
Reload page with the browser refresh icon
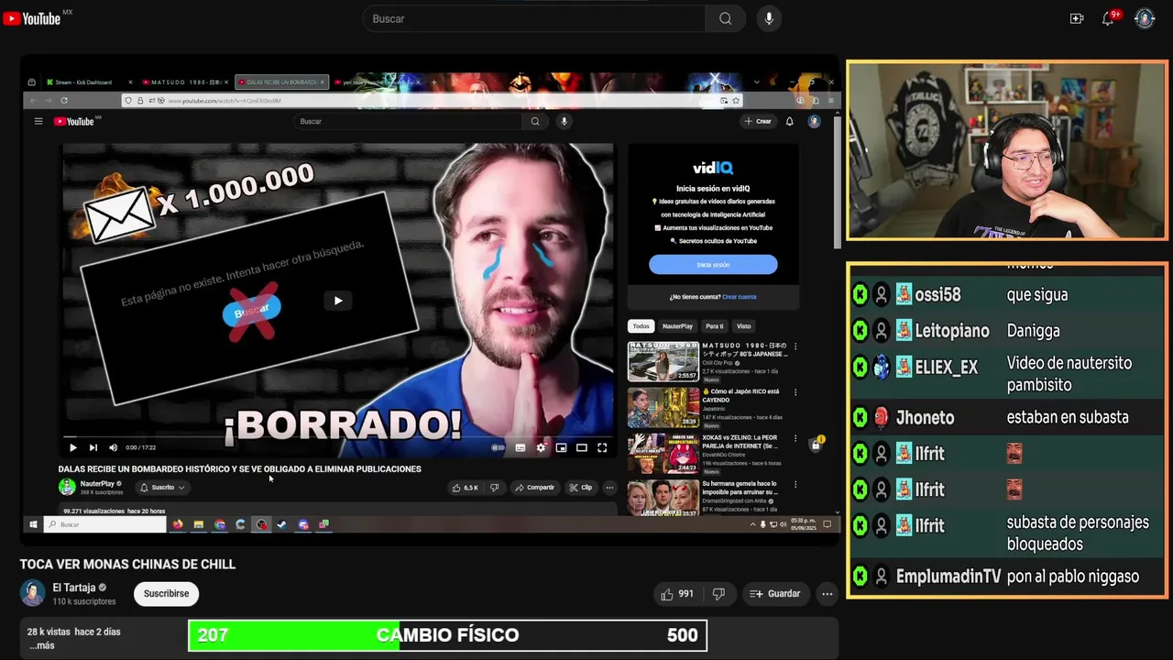pyautogui.click(x=63, y=101)
